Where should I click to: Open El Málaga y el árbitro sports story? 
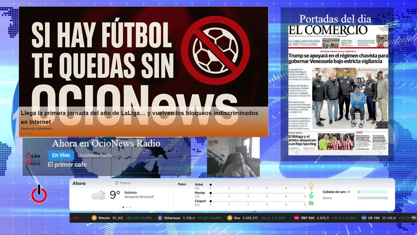[302, 141]
